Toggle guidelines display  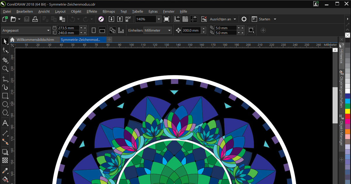coord(194,19)
